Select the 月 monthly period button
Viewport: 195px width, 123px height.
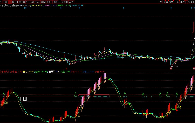[x=17, y=2]
